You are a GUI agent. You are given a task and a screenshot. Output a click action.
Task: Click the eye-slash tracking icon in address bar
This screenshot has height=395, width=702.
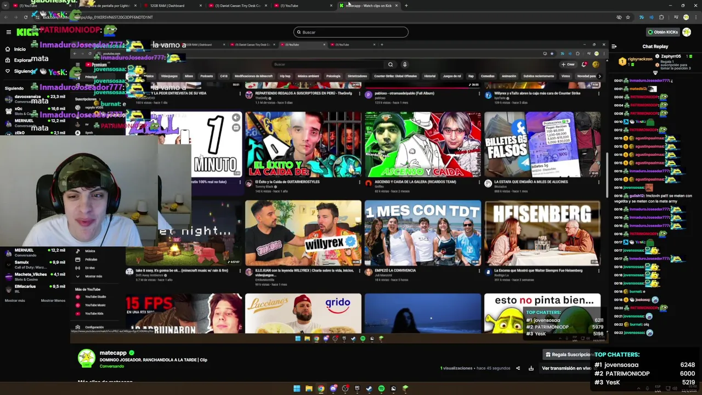click(x=619, y=17)
